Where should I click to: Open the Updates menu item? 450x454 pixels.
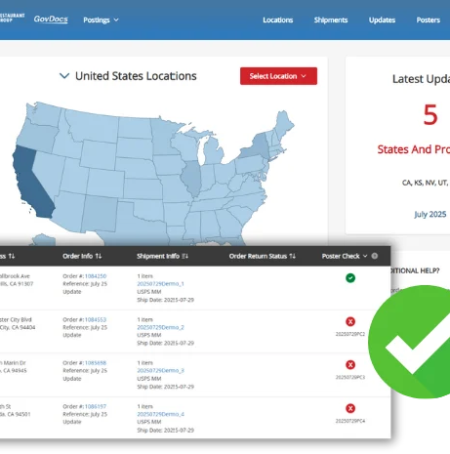pos(382,20)
